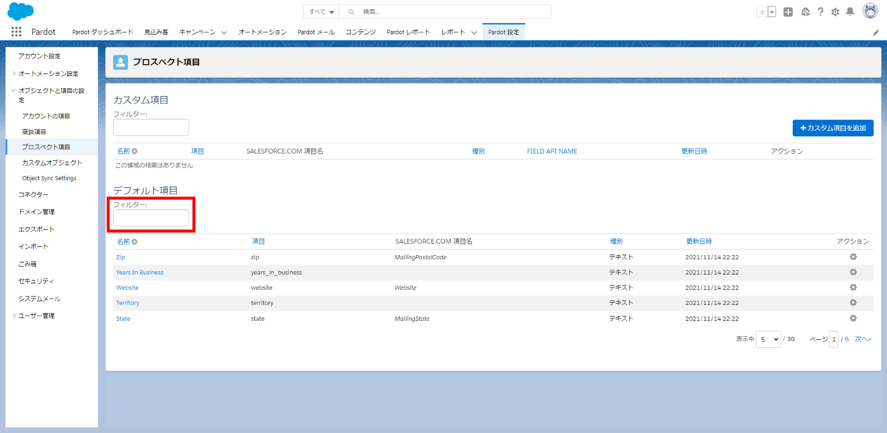Switch to Pardot レポート tab
Screen dimensions: 887x433
409,33
